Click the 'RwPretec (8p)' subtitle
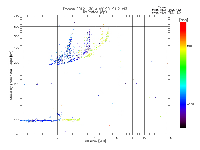 (95, 12)
